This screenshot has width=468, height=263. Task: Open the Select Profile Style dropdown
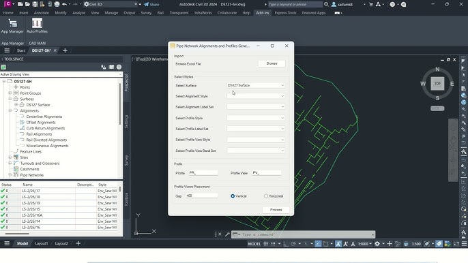[x=256, y=118]
